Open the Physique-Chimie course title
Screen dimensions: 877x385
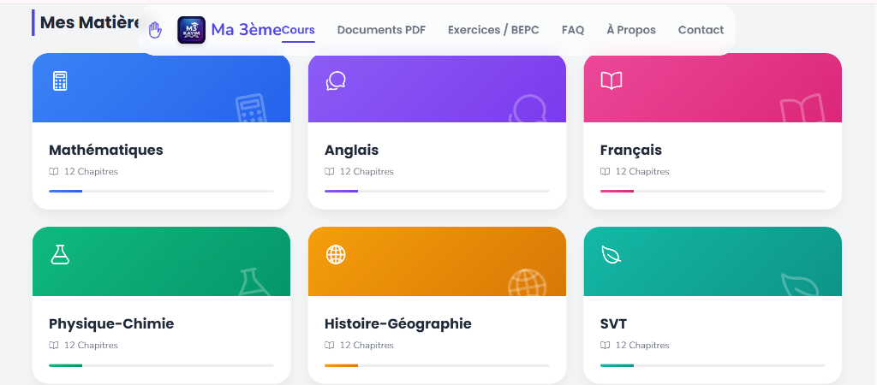[x=111, y=323]
